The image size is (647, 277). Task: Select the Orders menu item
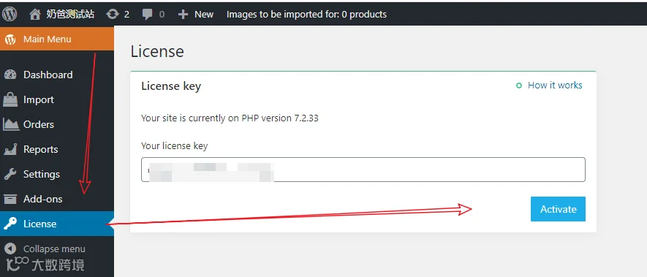tap(57, 124)
